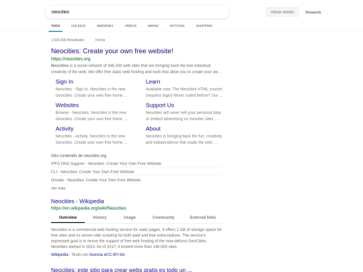This screenshot has width=363, height=272.
Task: Open 'Neocities: Create your own free website!' result
Action: pos(112,51)
